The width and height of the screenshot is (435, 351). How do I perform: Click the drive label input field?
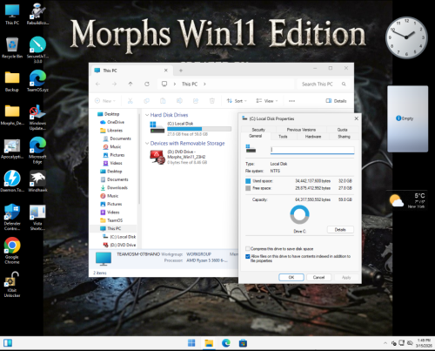[x=312, y=150]
